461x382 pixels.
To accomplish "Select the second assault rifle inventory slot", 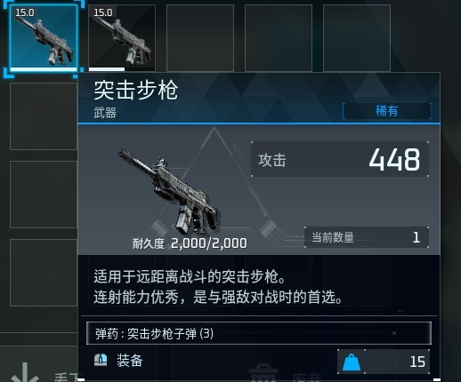I will point(122,38).
